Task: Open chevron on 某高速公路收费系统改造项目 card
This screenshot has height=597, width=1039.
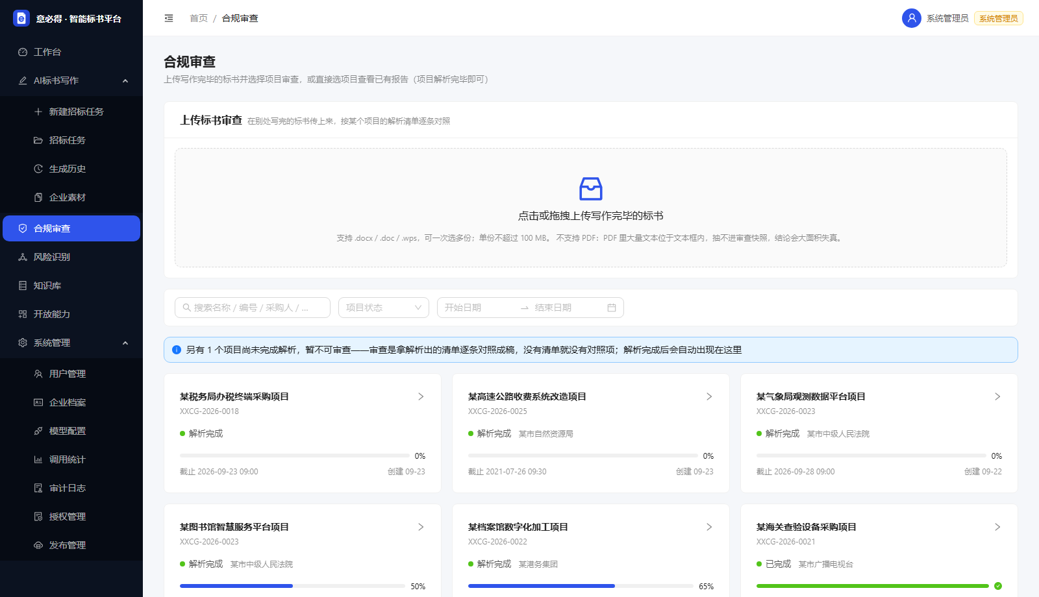Action: pyautogui.click(x=709, y=396)
